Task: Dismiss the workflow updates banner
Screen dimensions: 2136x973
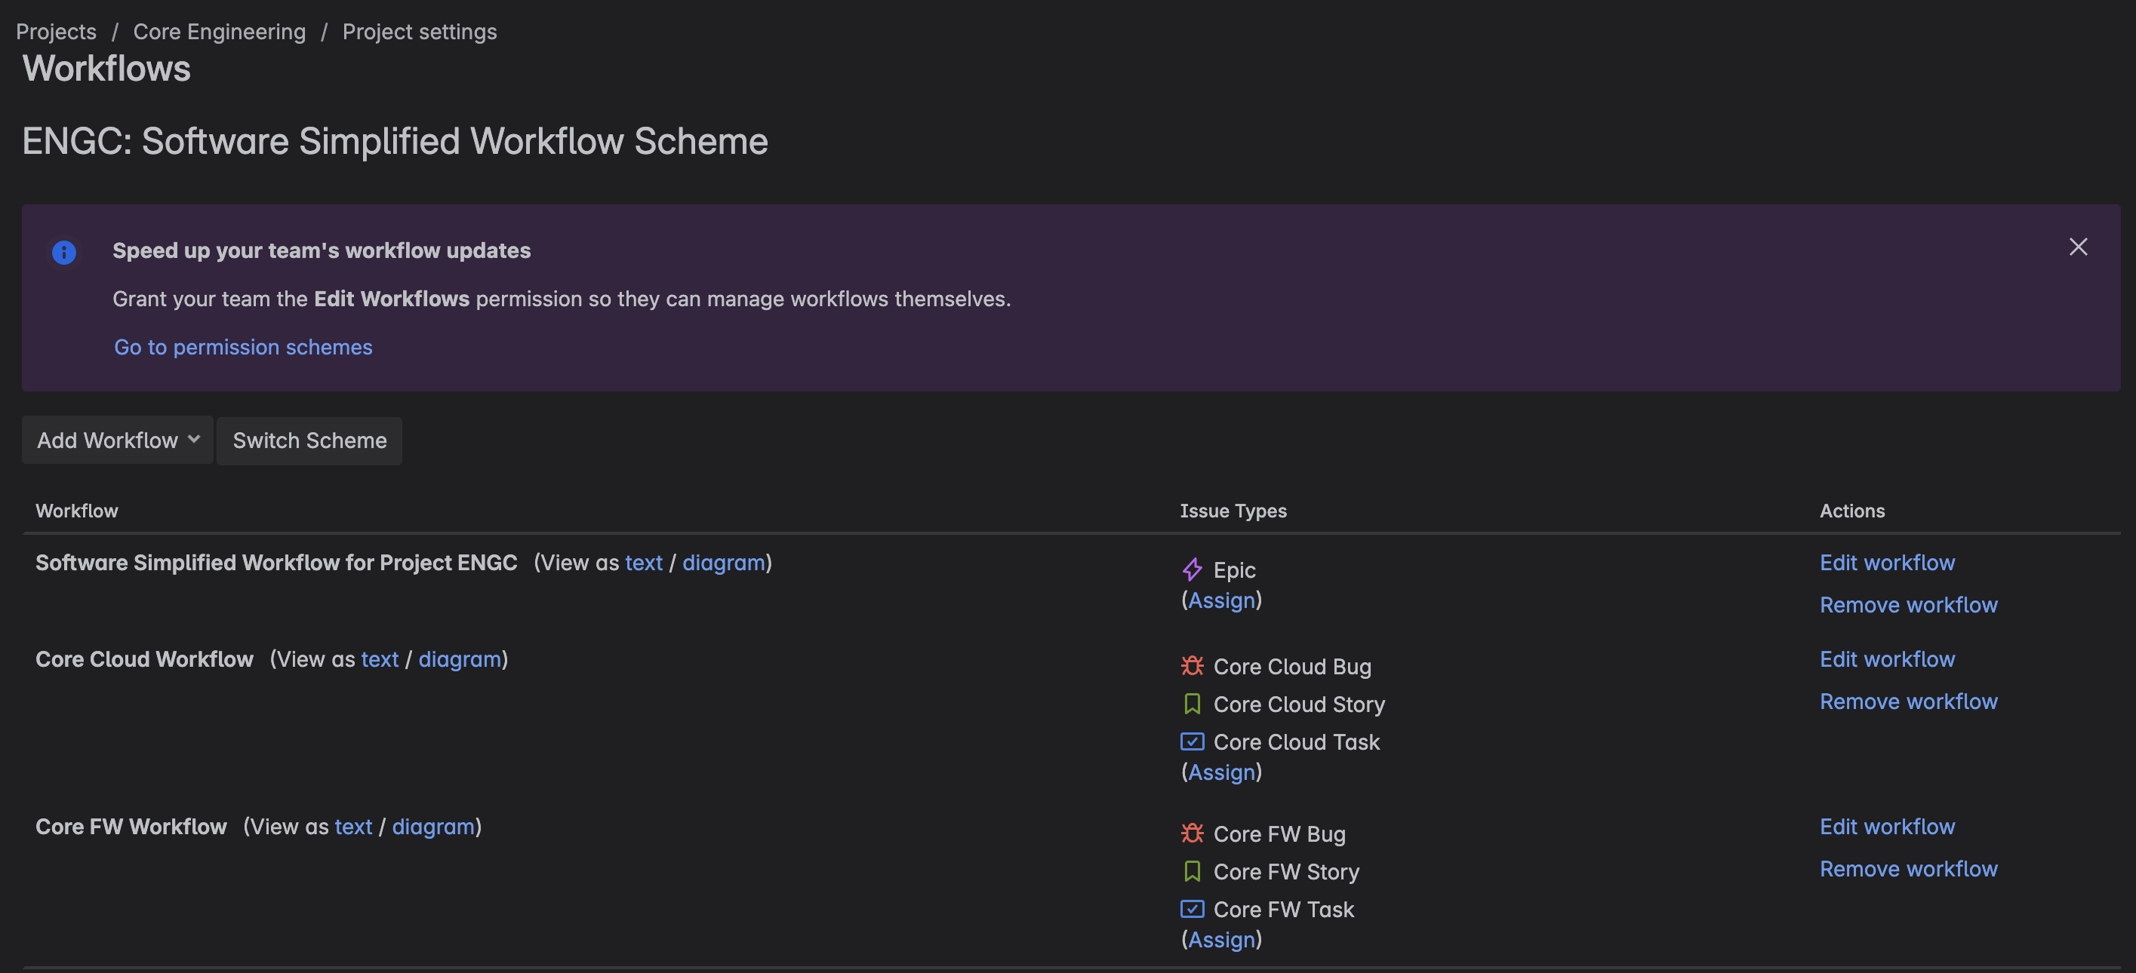Action: pos(2078,246)
